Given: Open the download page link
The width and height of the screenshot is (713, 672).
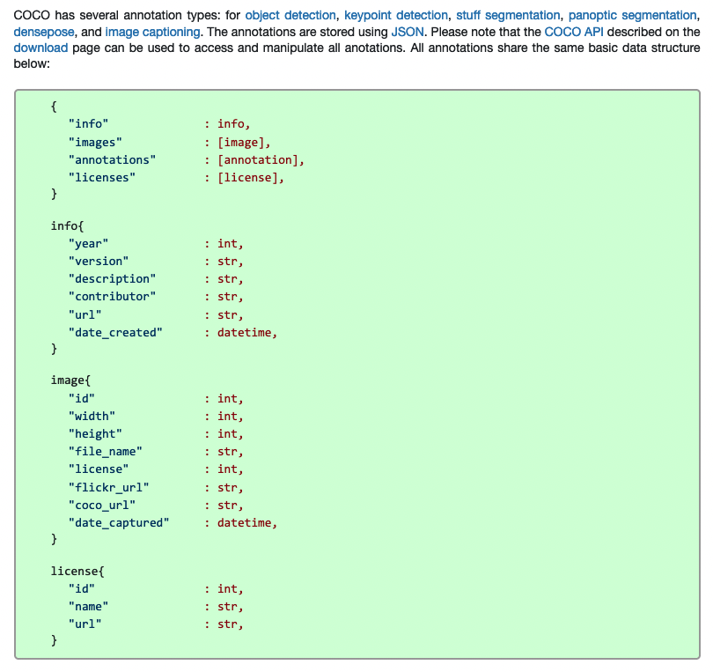Looking at the screenshot, I should (40, 48).
